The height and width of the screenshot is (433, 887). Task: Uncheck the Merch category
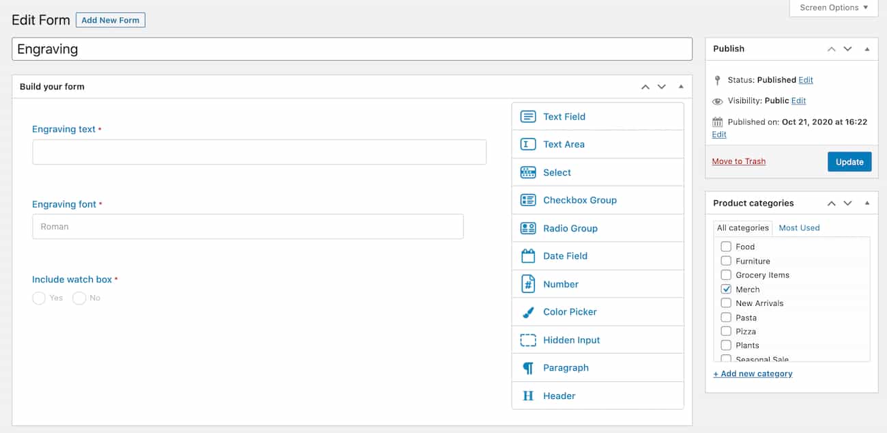726,289
